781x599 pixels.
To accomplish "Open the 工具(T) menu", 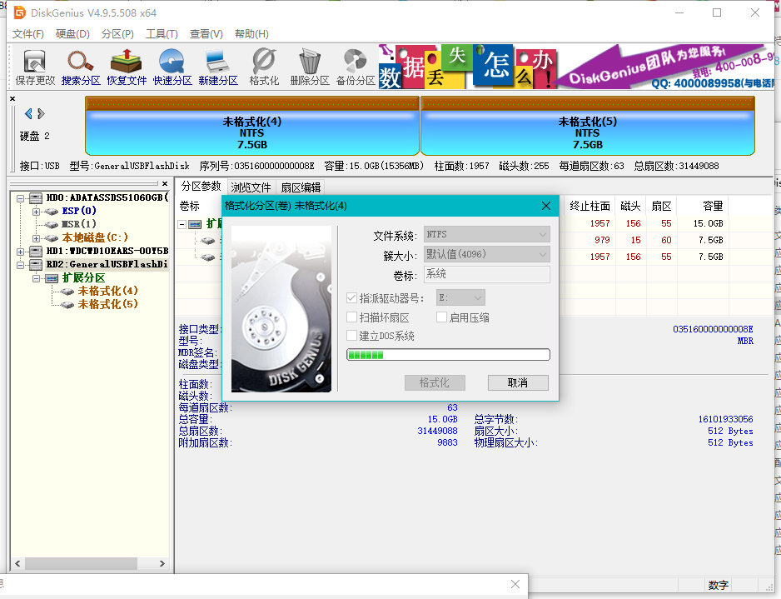I will (161, 33).
